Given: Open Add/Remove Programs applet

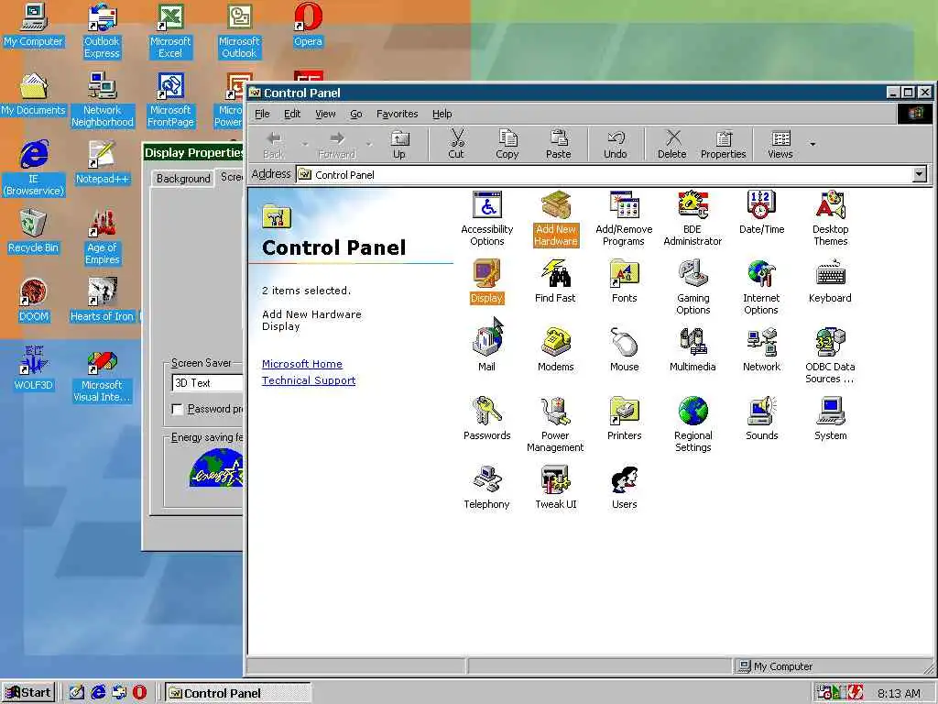Looking at the screenshot, I should pyautogui.click(x=624, y=218).
